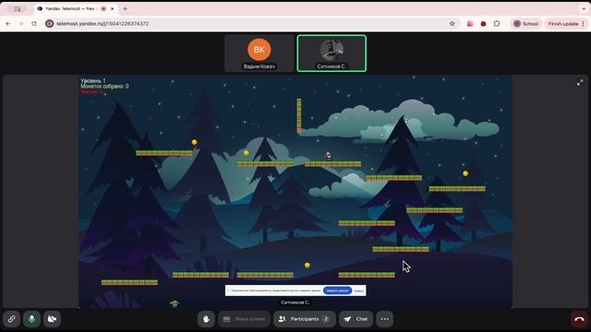This screenshot has height=332, width=591.
Task: Toggle the camera on
Action: pyautogui.click(x=52, y=319)
